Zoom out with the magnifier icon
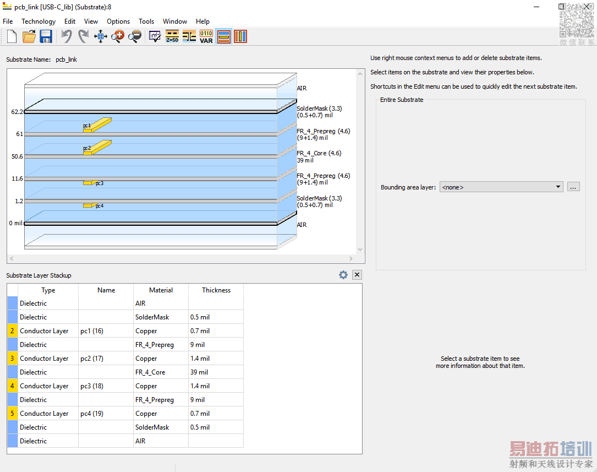This screenshot has width=597, height=472. click(135, 36)
